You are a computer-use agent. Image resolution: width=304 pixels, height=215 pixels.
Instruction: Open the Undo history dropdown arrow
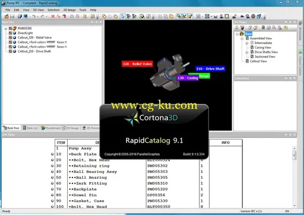pyautogui.click(x=38, y=17)
